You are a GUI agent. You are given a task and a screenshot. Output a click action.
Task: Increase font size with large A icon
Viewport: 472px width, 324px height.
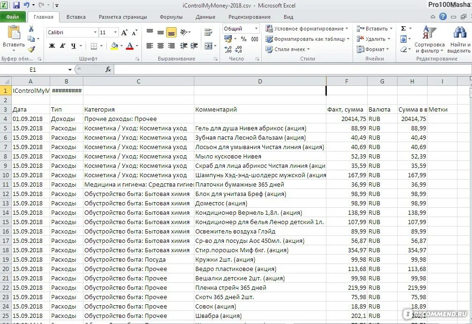[124, 32]
